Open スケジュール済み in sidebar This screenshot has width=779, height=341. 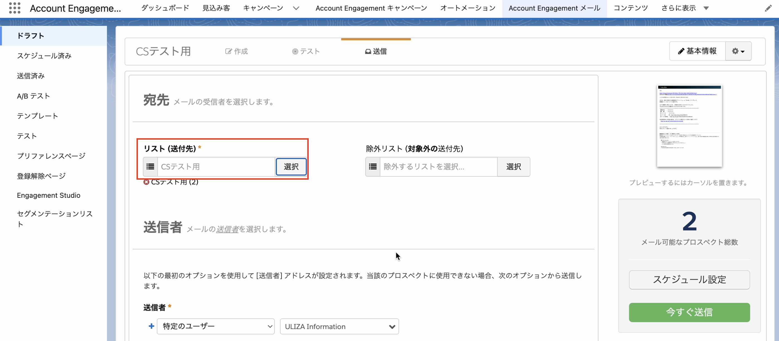pyautogui.click(x=44, y=56)
